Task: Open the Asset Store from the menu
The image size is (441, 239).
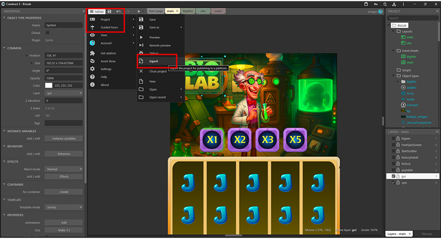Action: pyautogui.click(x=108, y=61)
